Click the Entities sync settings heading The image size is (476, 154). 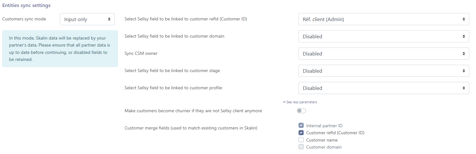[x=26, y=6]
